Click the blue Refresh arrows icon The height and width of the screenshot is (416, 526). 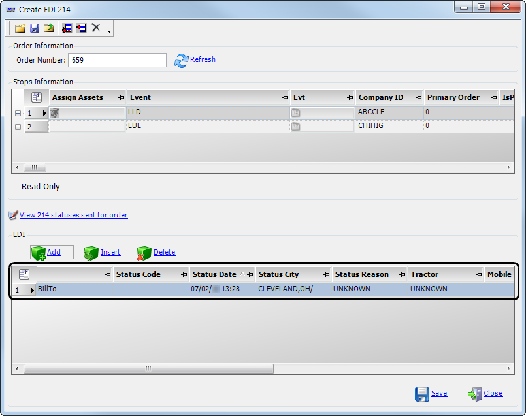point(181,60)
